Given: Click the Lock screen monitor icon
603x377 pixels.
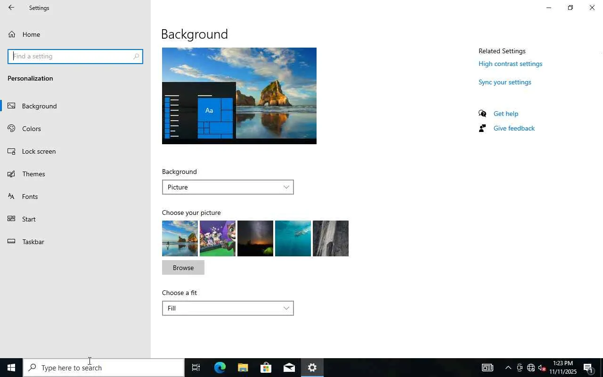Looking at the screenshot, I should point(12,151).
